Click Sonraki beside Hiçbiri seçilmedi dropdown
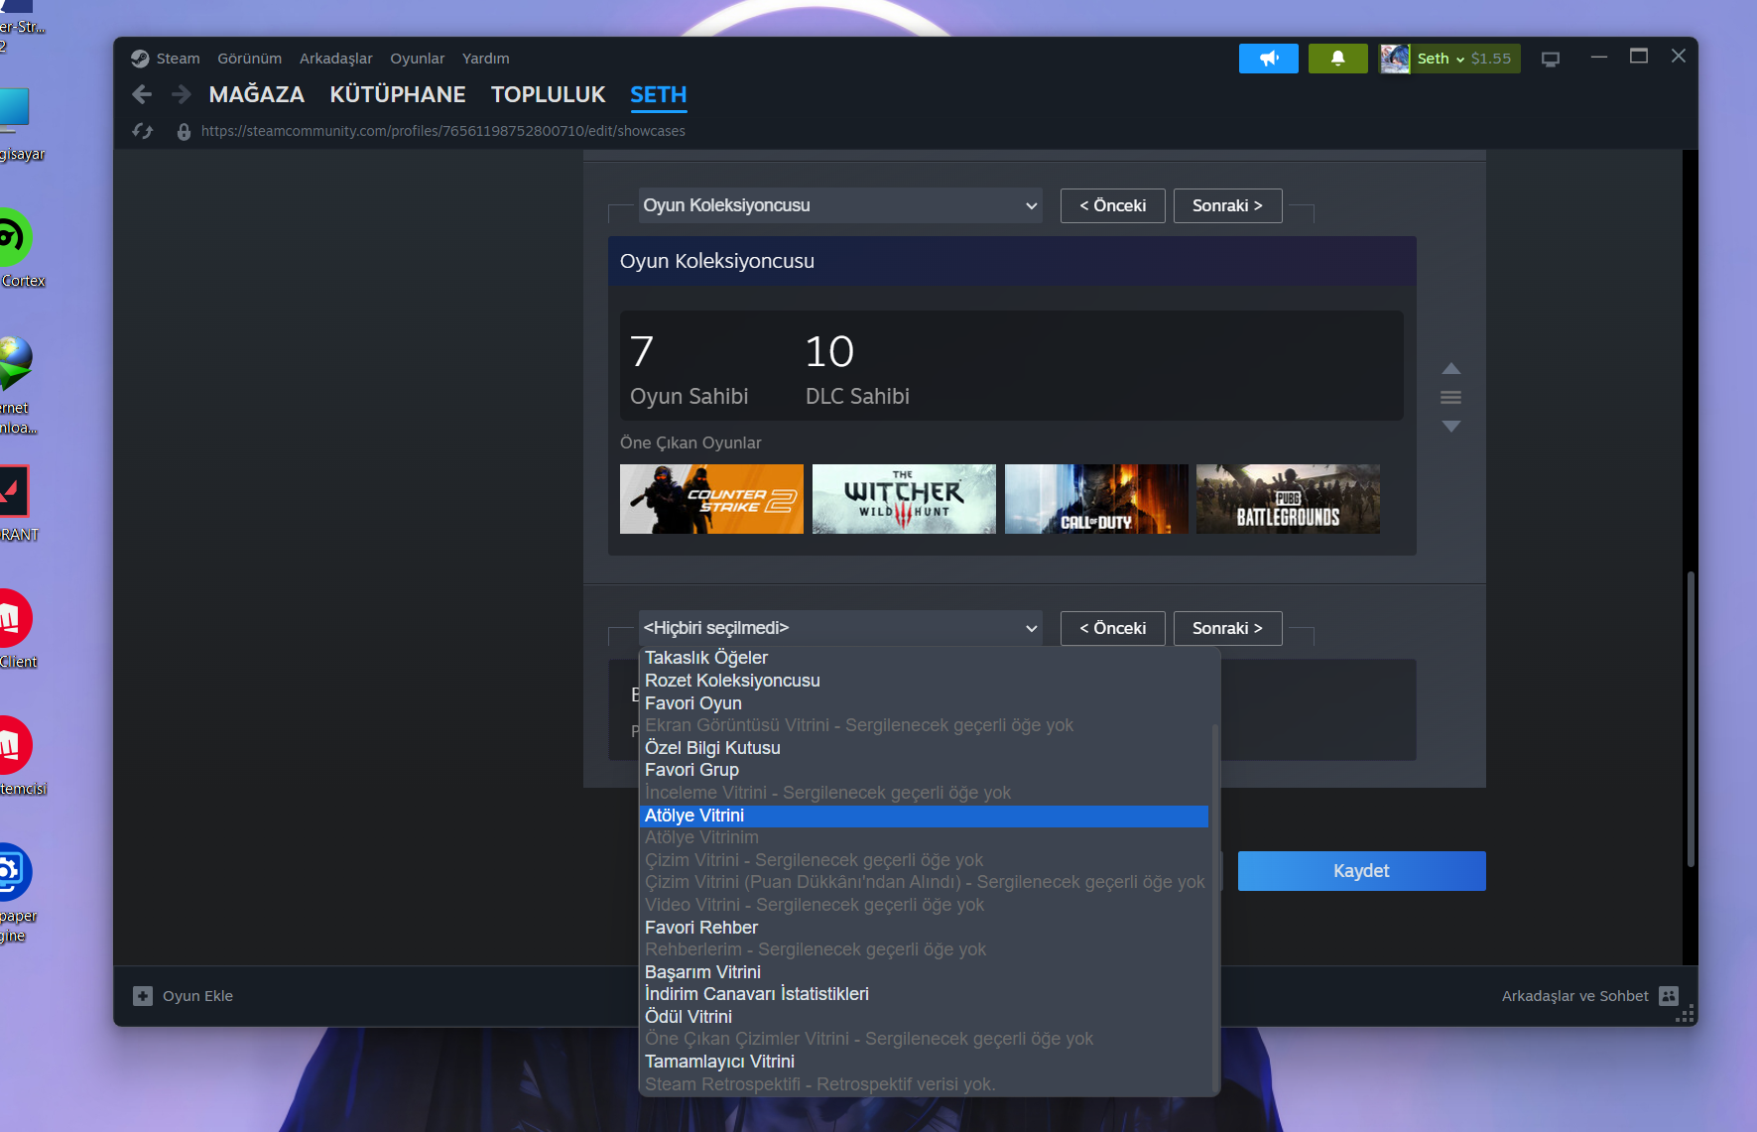The width and height of the screenshot is (1757, 1132). pyautogui.click(x=1228, y=628)
